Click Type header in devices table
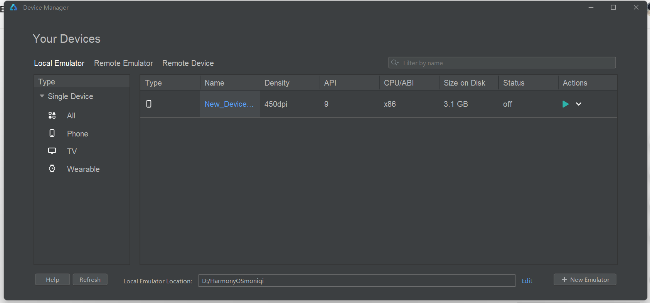The height and width of the screenshot is (303, 650). pyautogui.click(x=170, y=83)
